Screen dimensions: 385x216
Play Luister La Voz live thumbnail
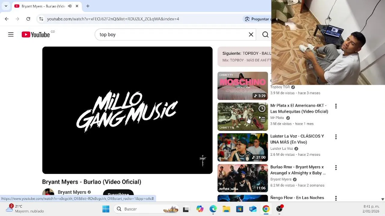pos(243,147)
